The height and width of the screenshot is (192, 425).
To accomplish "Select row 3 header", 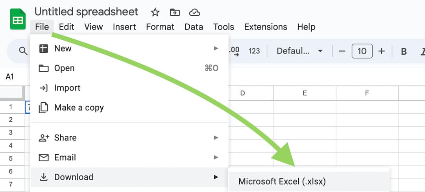I will click(x=11, y=133).
